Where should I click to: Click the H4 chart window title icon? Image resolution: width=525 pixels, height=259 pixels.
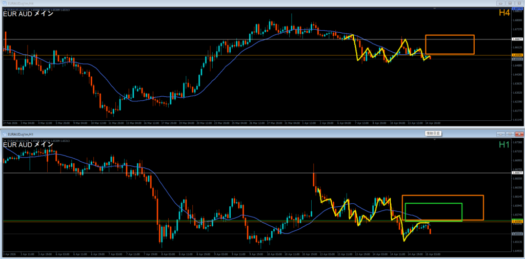[4, 3]
